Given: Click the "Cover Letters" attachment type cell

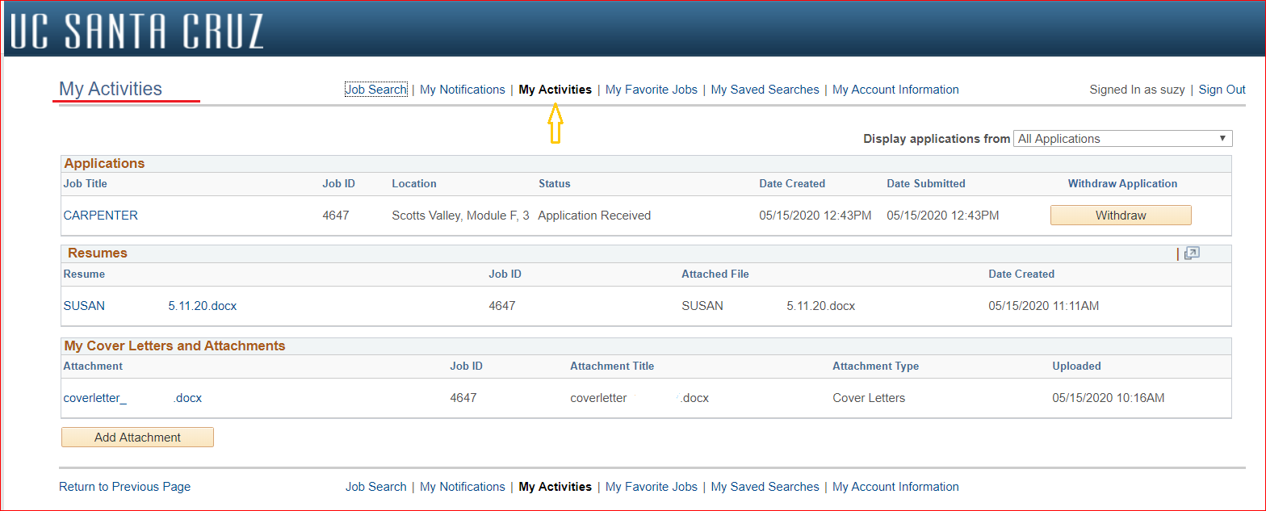Looking at the screenshot, I should click(869, 398).
